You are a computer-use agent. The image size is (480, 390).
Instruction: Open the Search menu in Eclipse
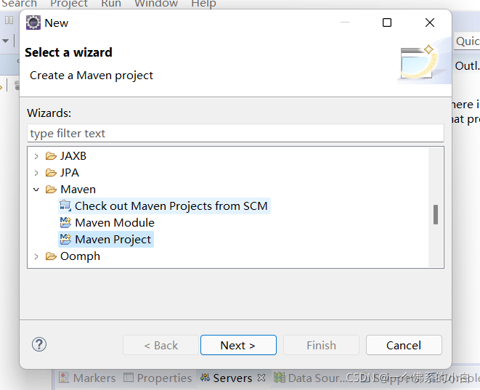[19, 4]
